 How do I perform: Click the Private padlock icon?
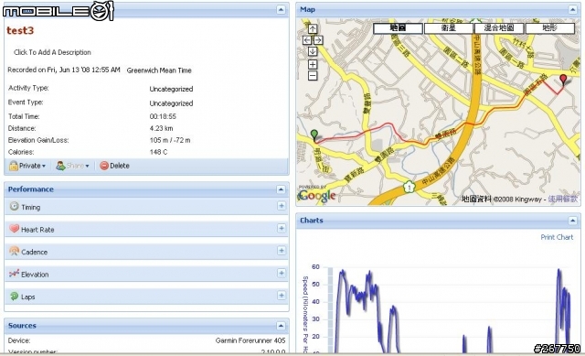(14, 166)
